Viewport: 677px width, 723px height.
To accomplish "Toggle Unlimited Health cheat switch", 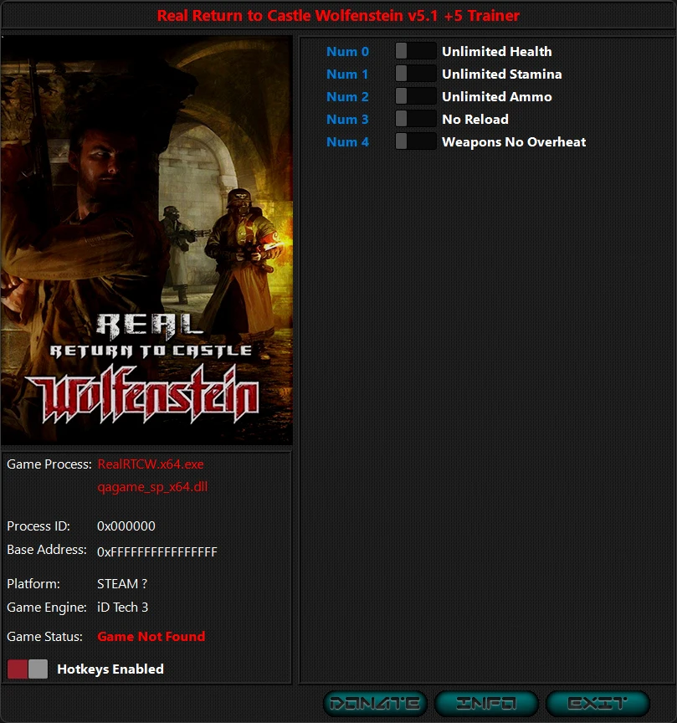I will point(415,51).
